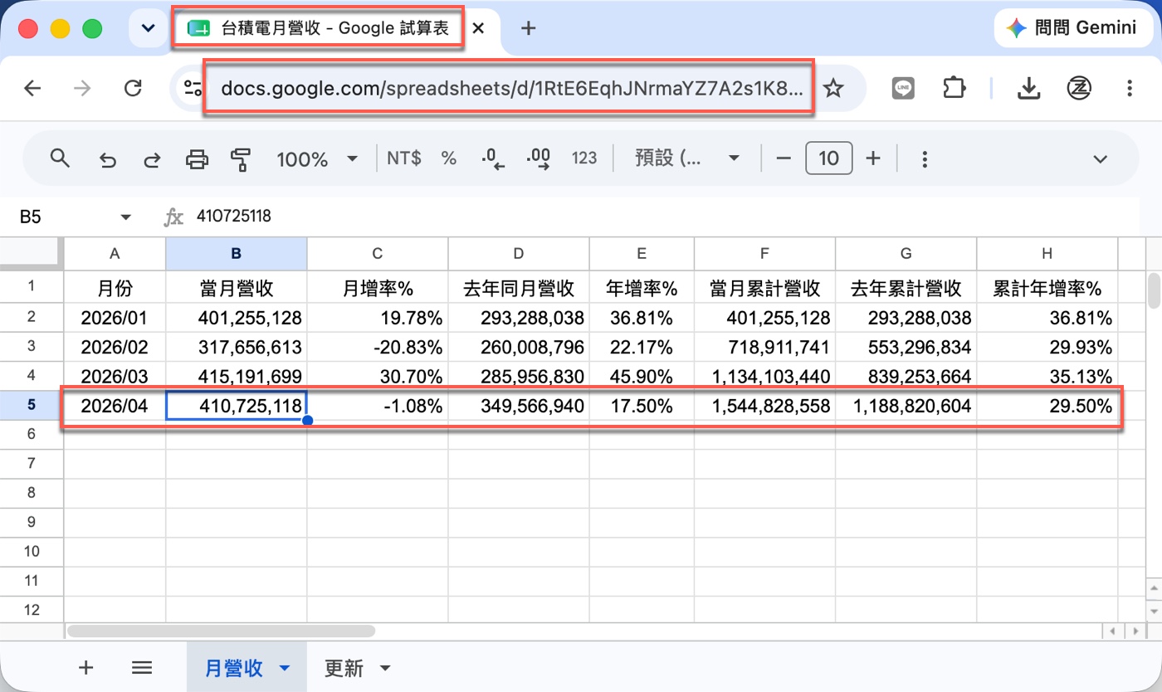Collapse the menus with the chevron arrow
The image size is (1162, 692).
coord(1101,158)
